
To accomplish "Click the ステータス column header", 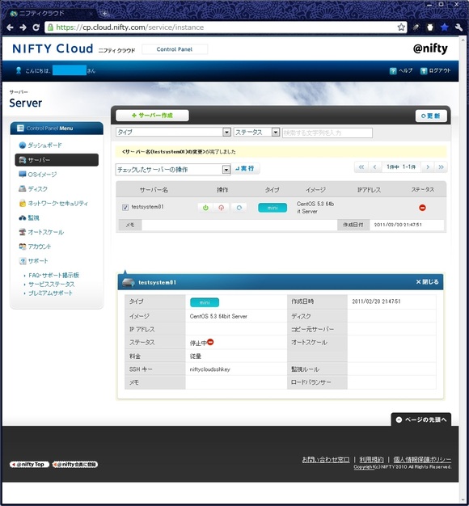I will pyautogui.click(x=423, y=189).
